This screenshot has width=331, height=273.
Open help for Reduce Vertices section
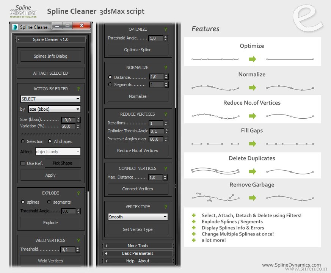[166, 114]
